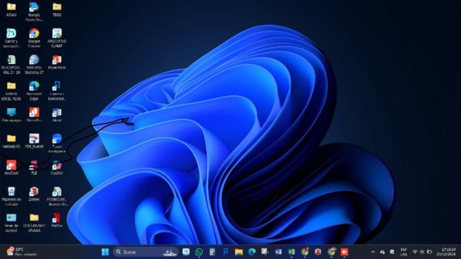Image resolution: width=461 pixels, height=259 pixels.
Task: Launch Netflix from the desktop
Action: [57, 221]
